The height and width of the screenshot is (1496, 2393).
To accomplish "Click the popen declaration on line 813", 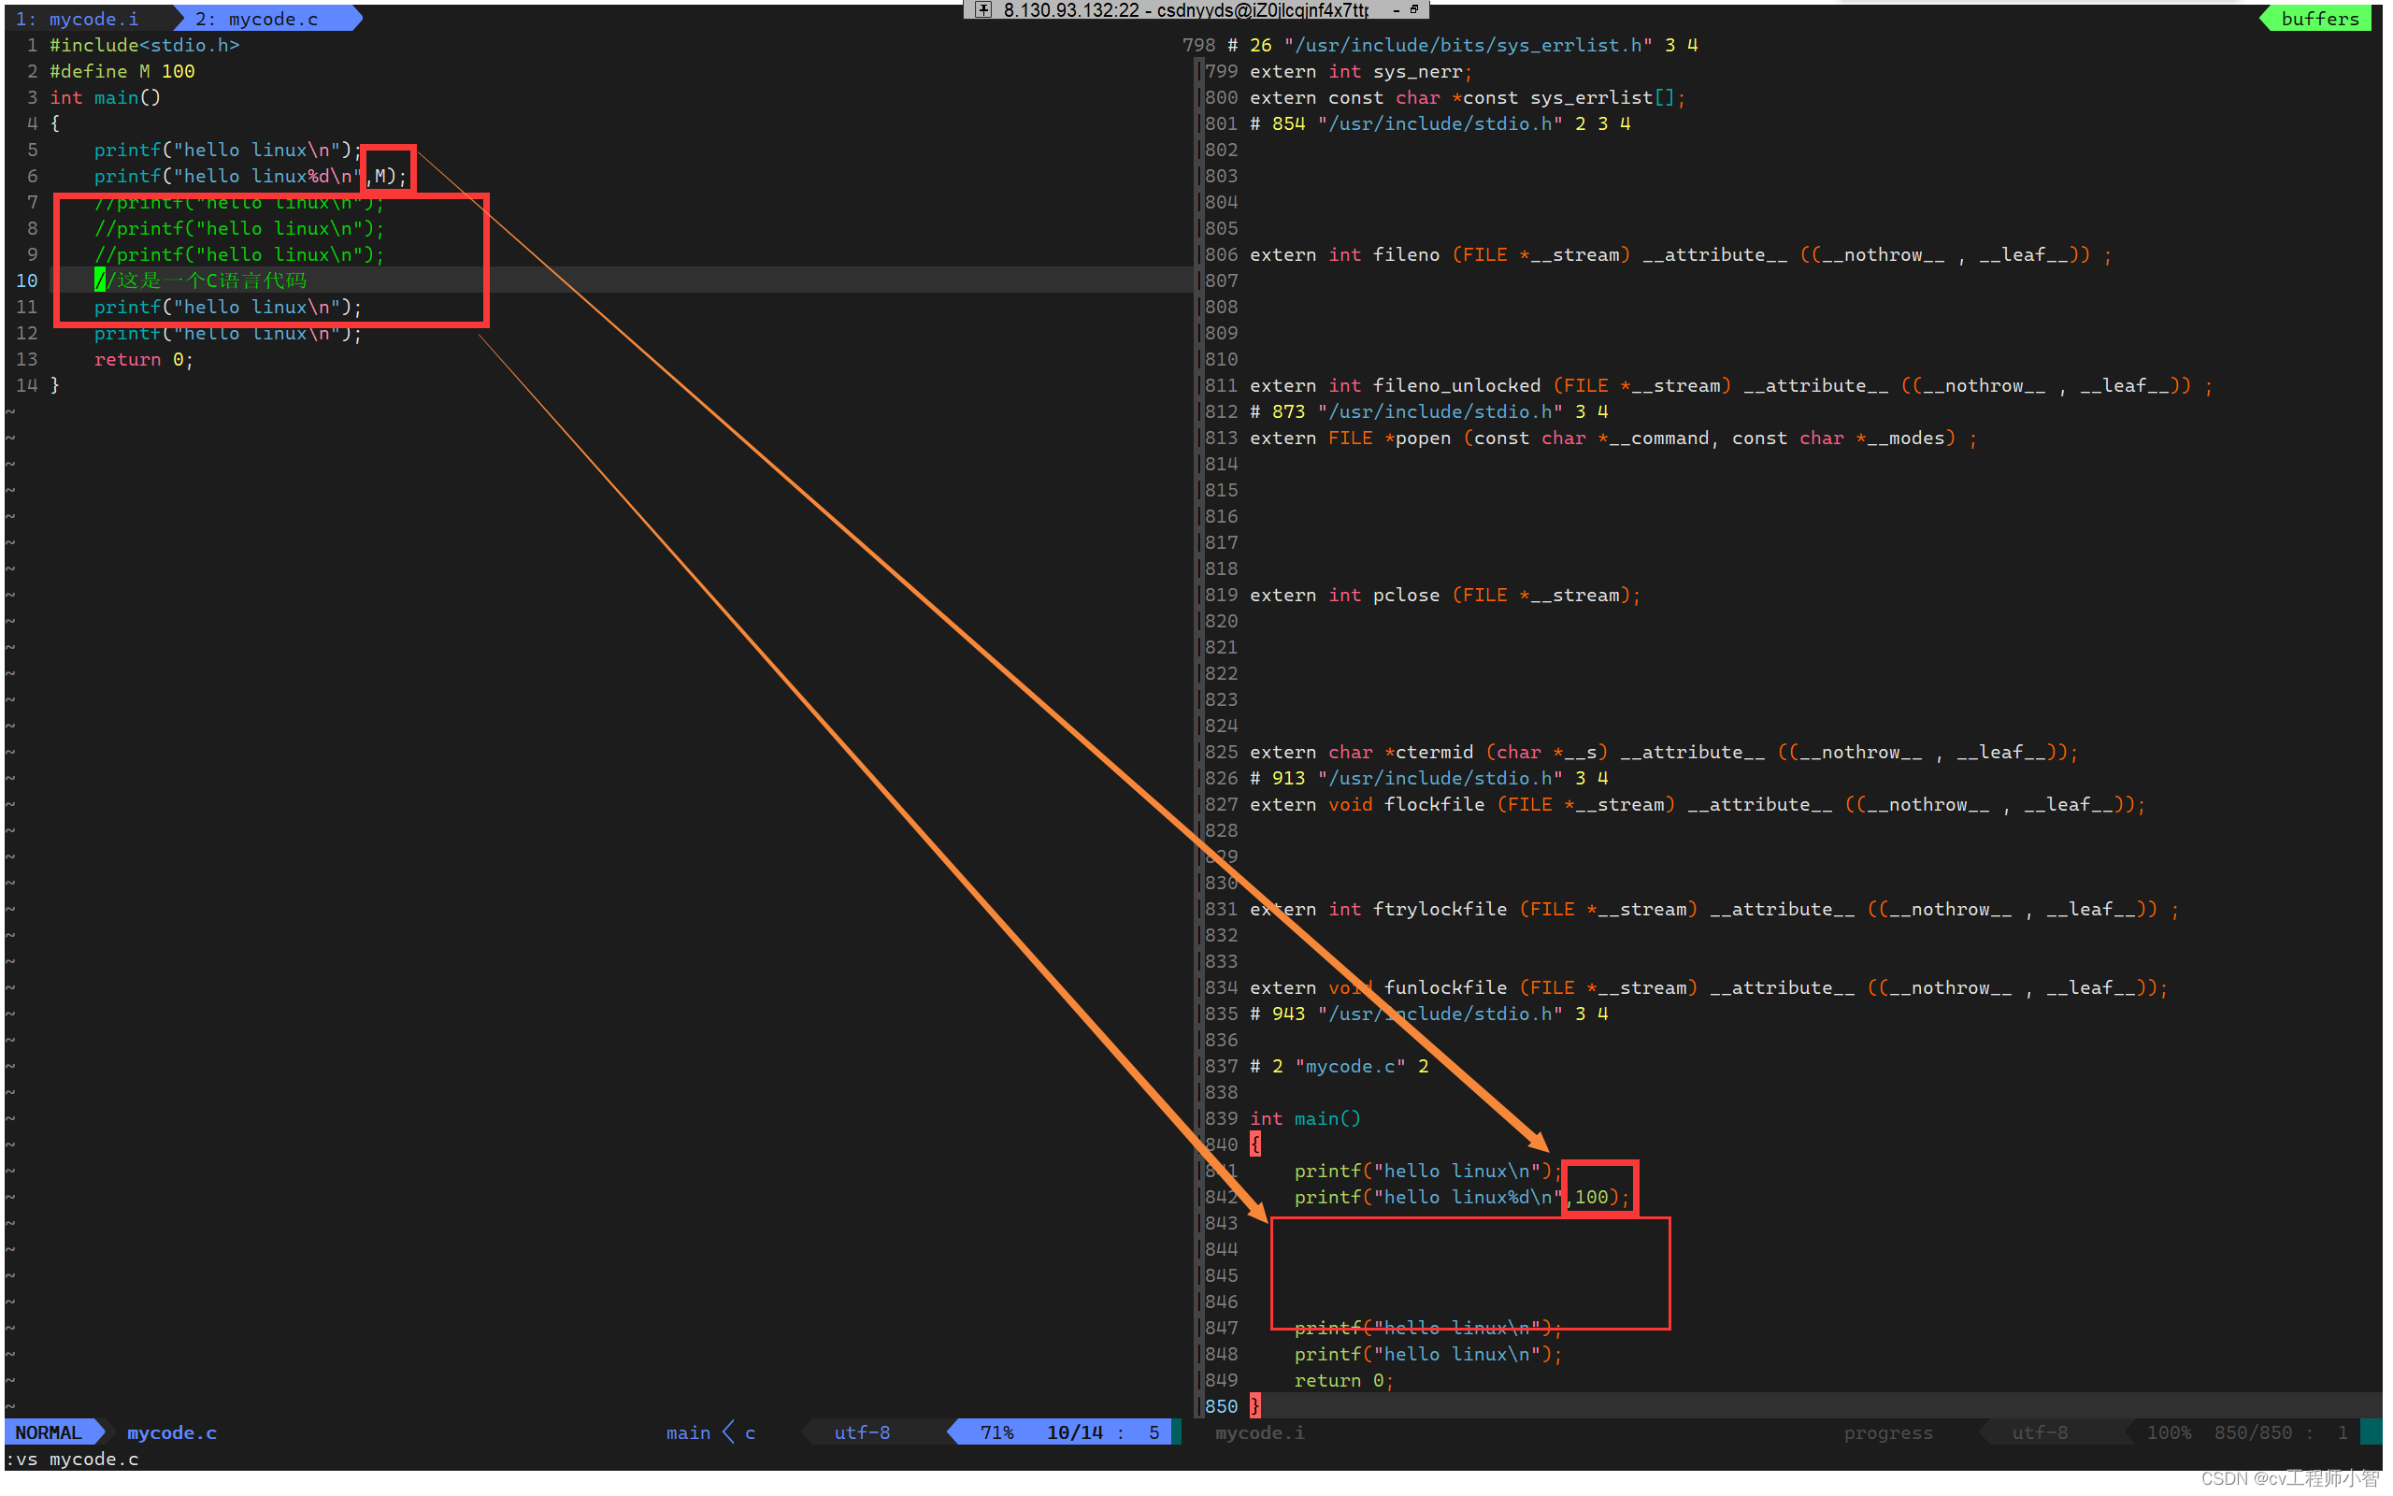I will pos(1612,439).
